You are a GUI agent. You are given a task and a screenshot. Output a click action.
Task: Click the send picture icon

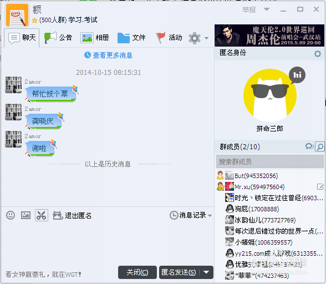(26, 215)
